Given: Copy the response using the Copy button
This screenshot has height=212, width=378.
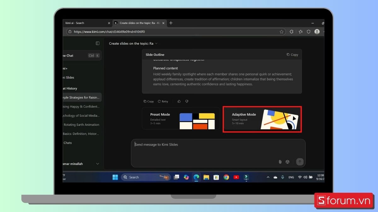Looking at the screenshot, I should point(149,101).
